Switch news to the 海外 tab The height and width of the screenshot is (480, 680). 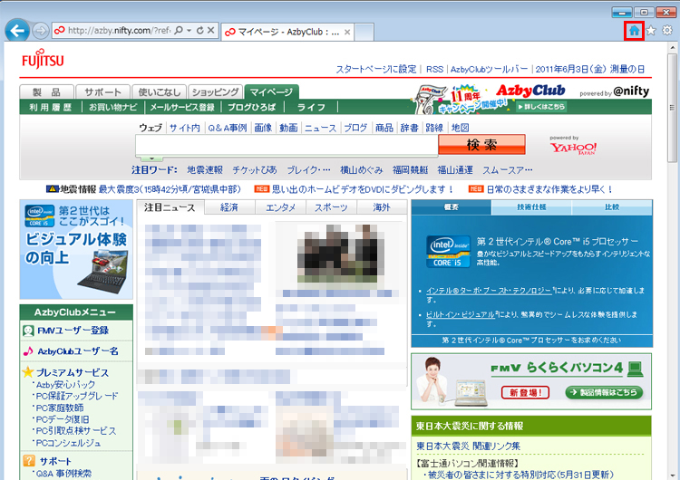pyautogui.click(x=382, y=207)
